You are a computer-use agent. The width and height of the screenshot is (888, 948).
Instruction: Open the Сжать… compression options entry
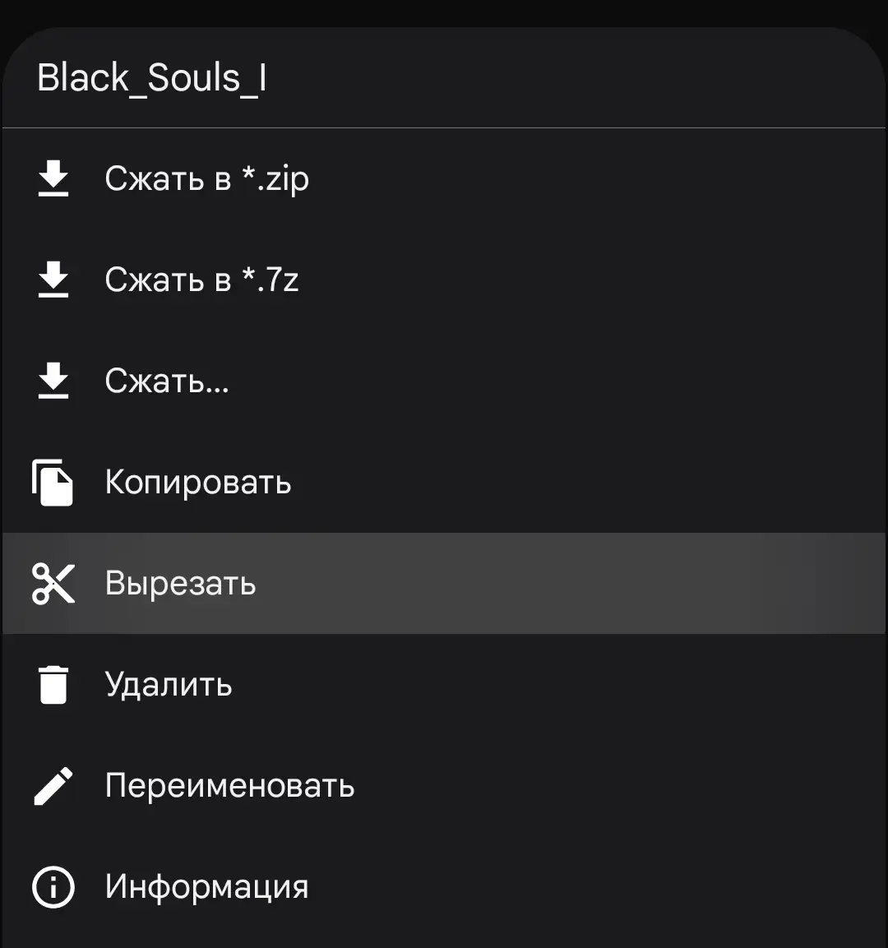click(x=167, y=381)
